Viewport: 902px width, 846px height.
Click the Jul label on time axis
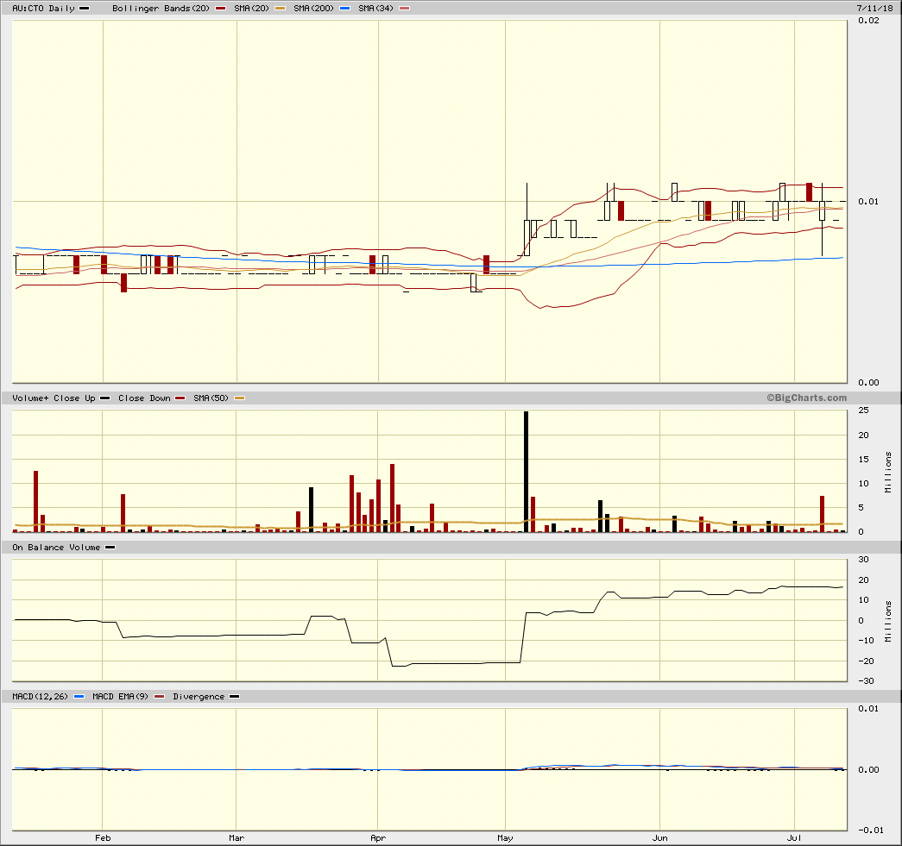click(x=794, y=838)
